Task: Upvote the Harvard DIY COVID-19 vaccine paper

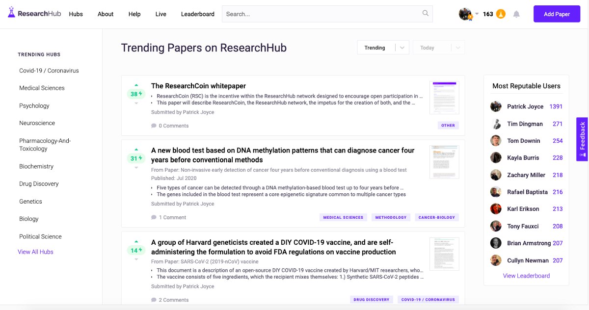Action: (136, 241)
